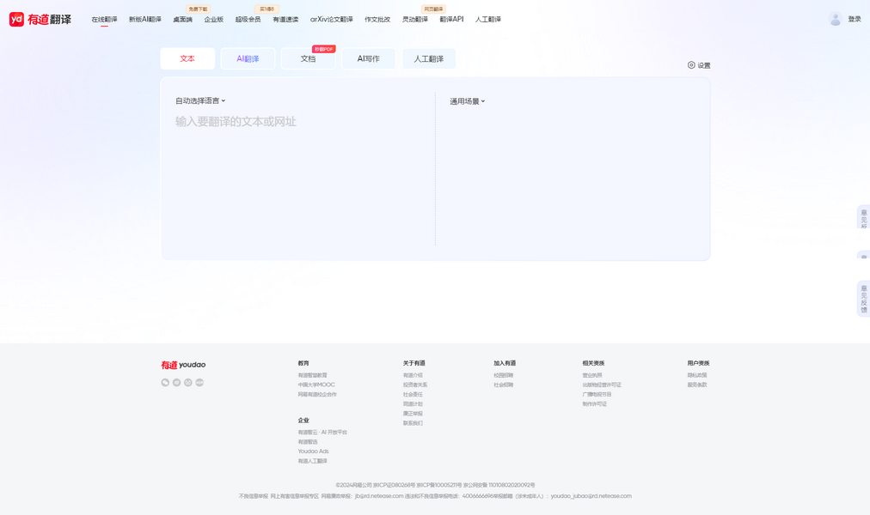The width and height of the screenshot is (870, 515).
Task: Click the third social icon in the footer
Action: 188,383
